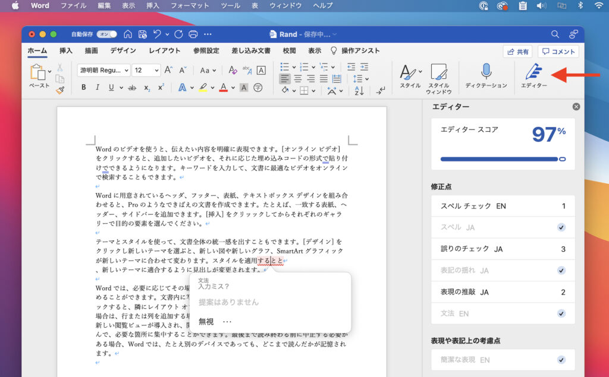This screenshot has width=609, height=377.
Task: Toggle bold formatting
Action: 84,87
